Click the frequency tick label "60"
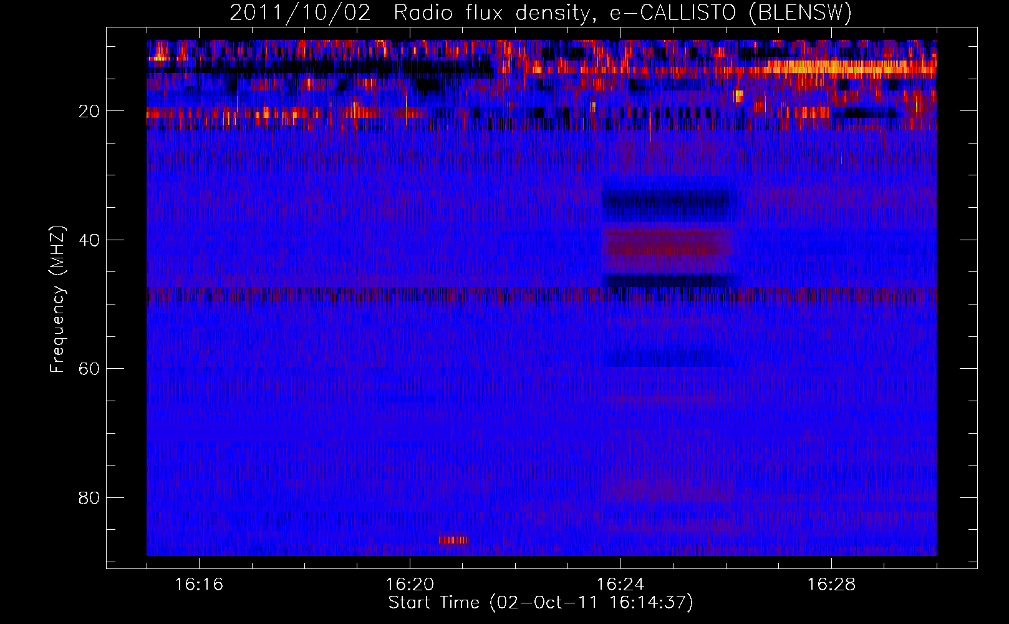This screenshot has height=624, width=1009. coord(89,369)
